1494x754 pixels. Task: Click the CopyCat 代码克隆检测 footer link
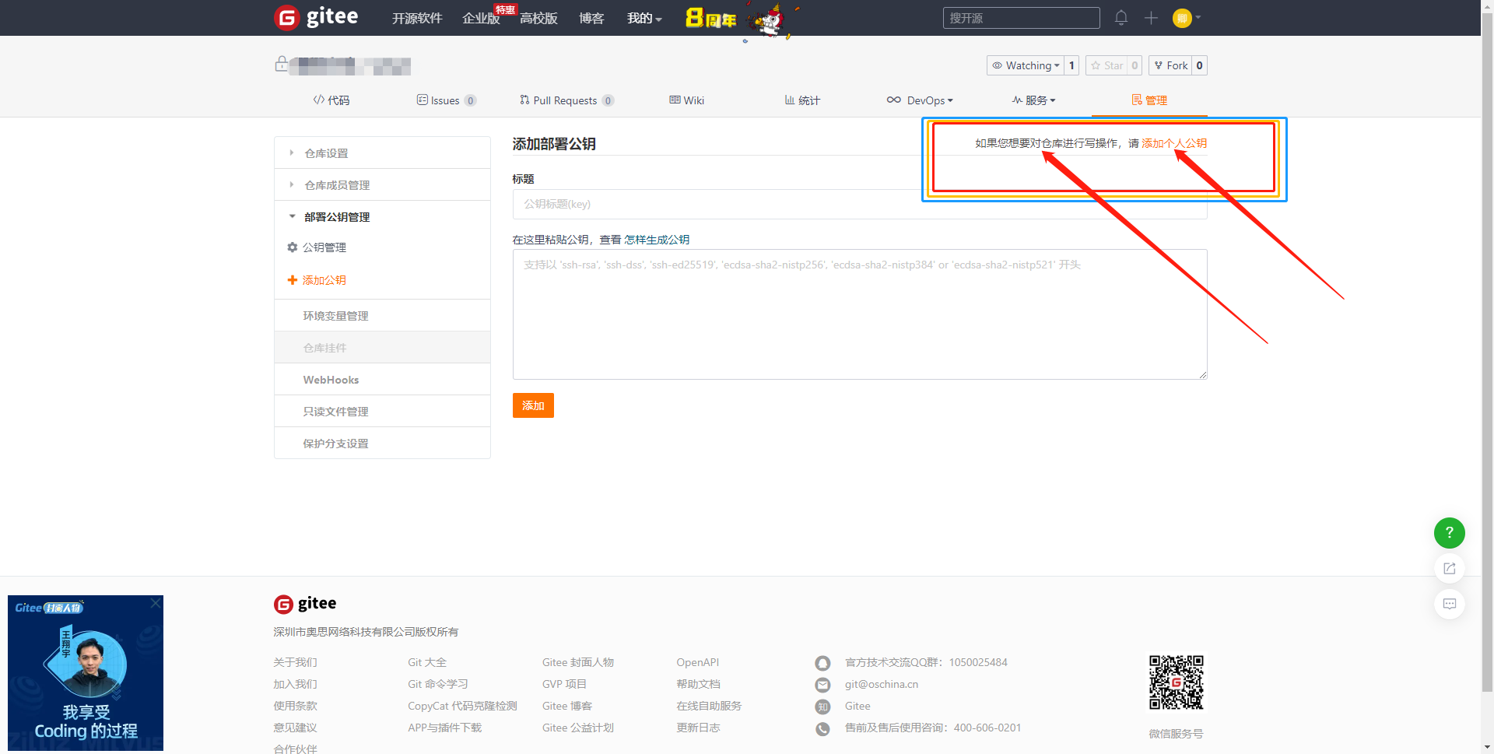point(462,706)
